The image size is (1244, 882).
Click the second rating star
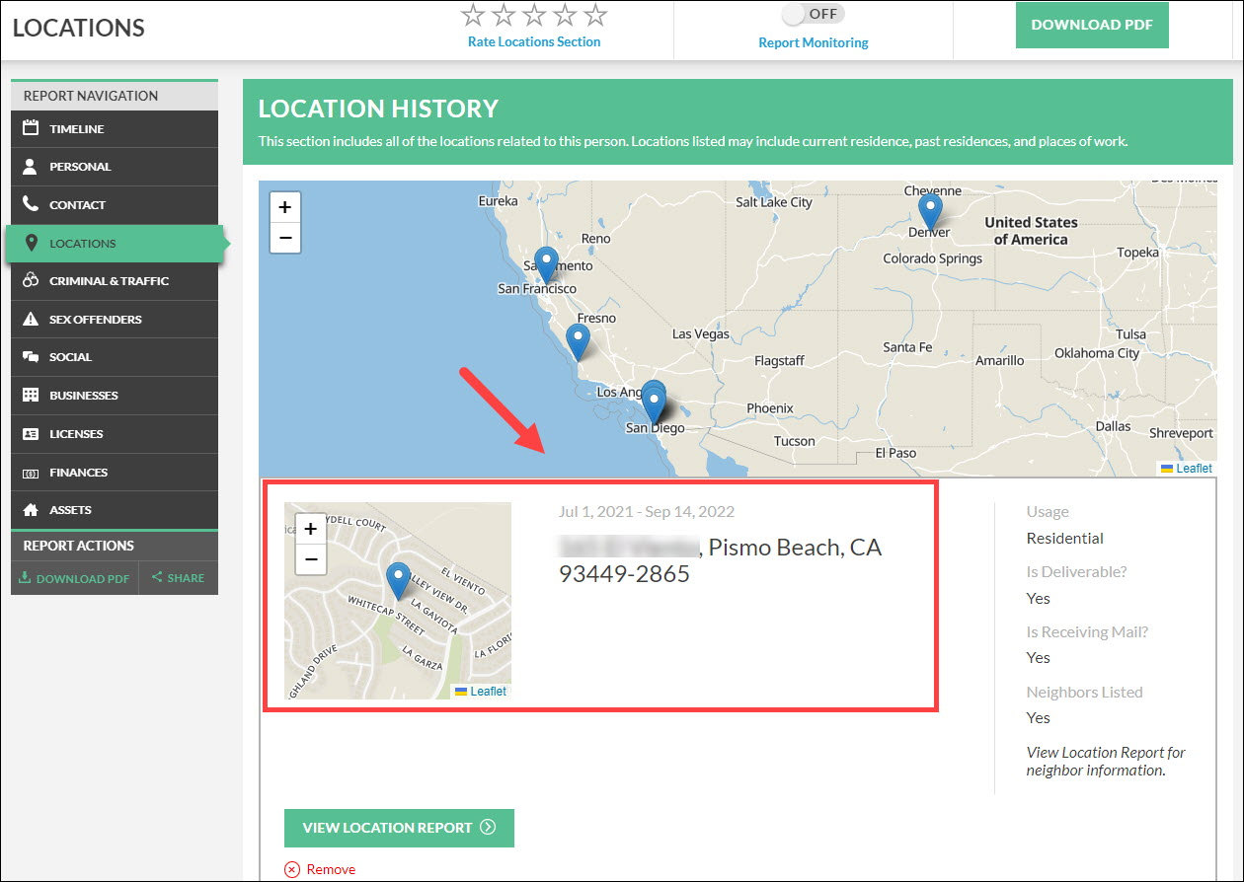click(503, 16)
